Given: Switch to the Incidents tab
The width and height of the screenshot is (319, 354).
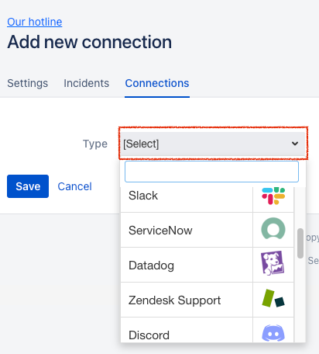Looking at the screenshot, I should click(x=87, y=83).
